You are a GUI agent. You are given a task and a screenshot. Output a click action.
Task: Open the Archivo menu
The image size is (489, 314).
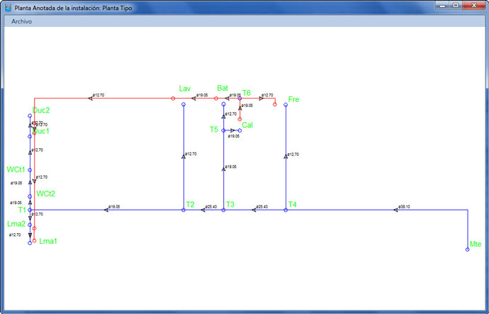tap(21, 21)
